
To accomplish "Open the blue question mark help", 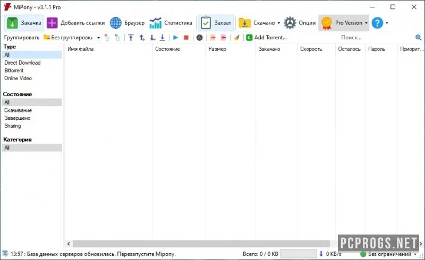I will pyautogui.click(x=377, y=23).
